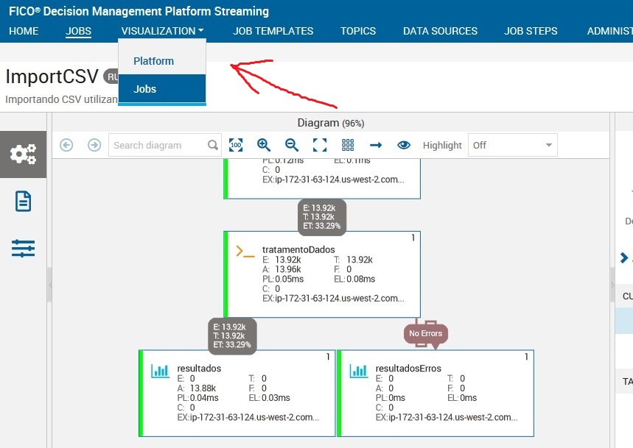The height and width of the screenshot is (448, 633).
Task: Open the DATA SOURCES page link
Action: [440, 31]
